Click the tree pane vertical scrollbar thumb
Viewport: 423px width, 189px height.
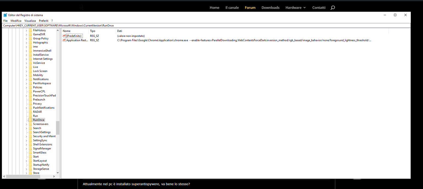pyautogui.click(x=58, y=128)
